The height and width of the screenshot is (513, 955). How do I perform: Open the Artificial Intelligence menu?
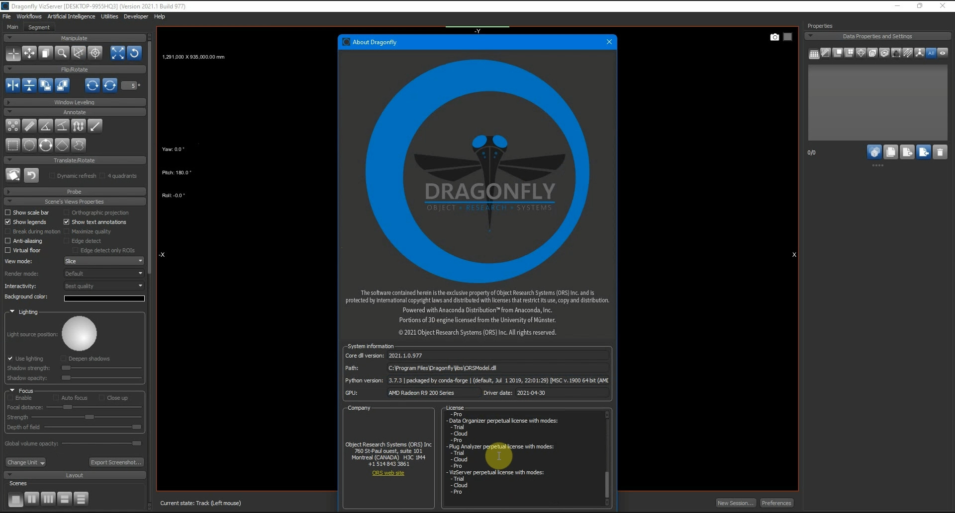point(71,16)
